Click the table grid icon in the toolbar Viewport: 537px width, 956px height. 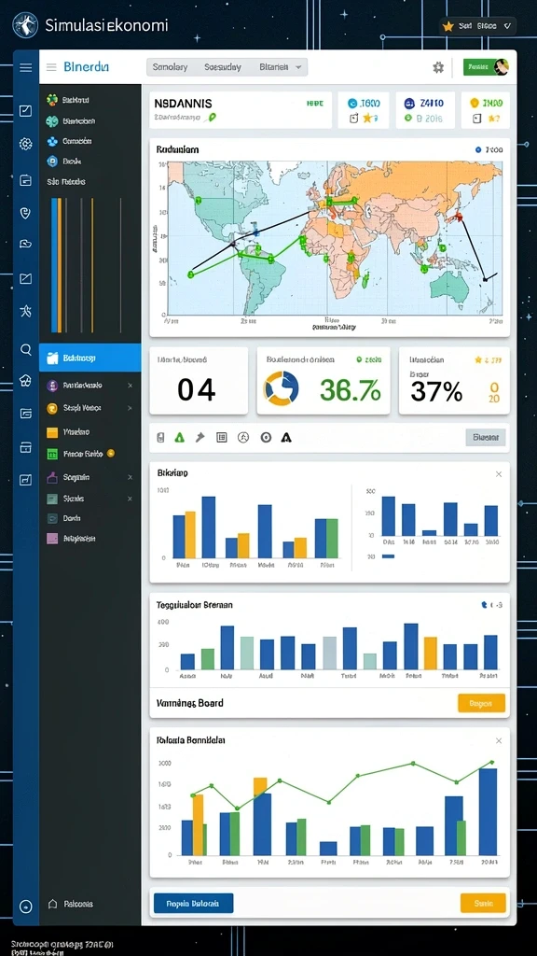[222, 437]
